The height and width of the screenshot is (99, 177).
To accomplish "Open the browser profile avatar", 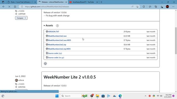I will pos(167,7).
